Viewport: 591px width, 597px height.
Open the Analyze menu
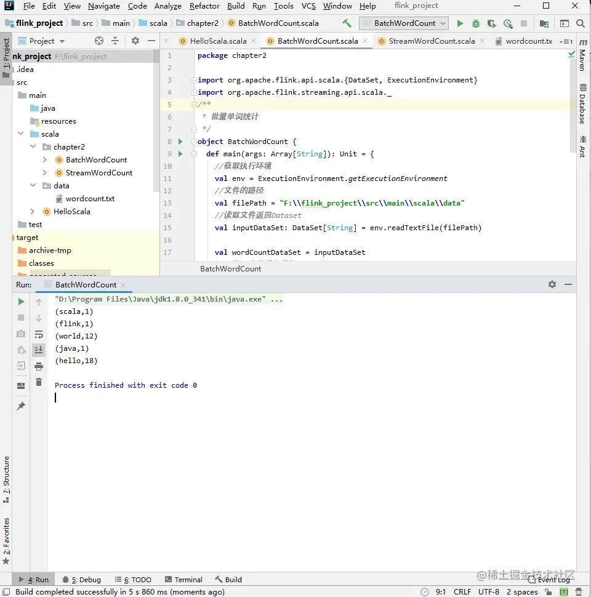tap(168, 6)
